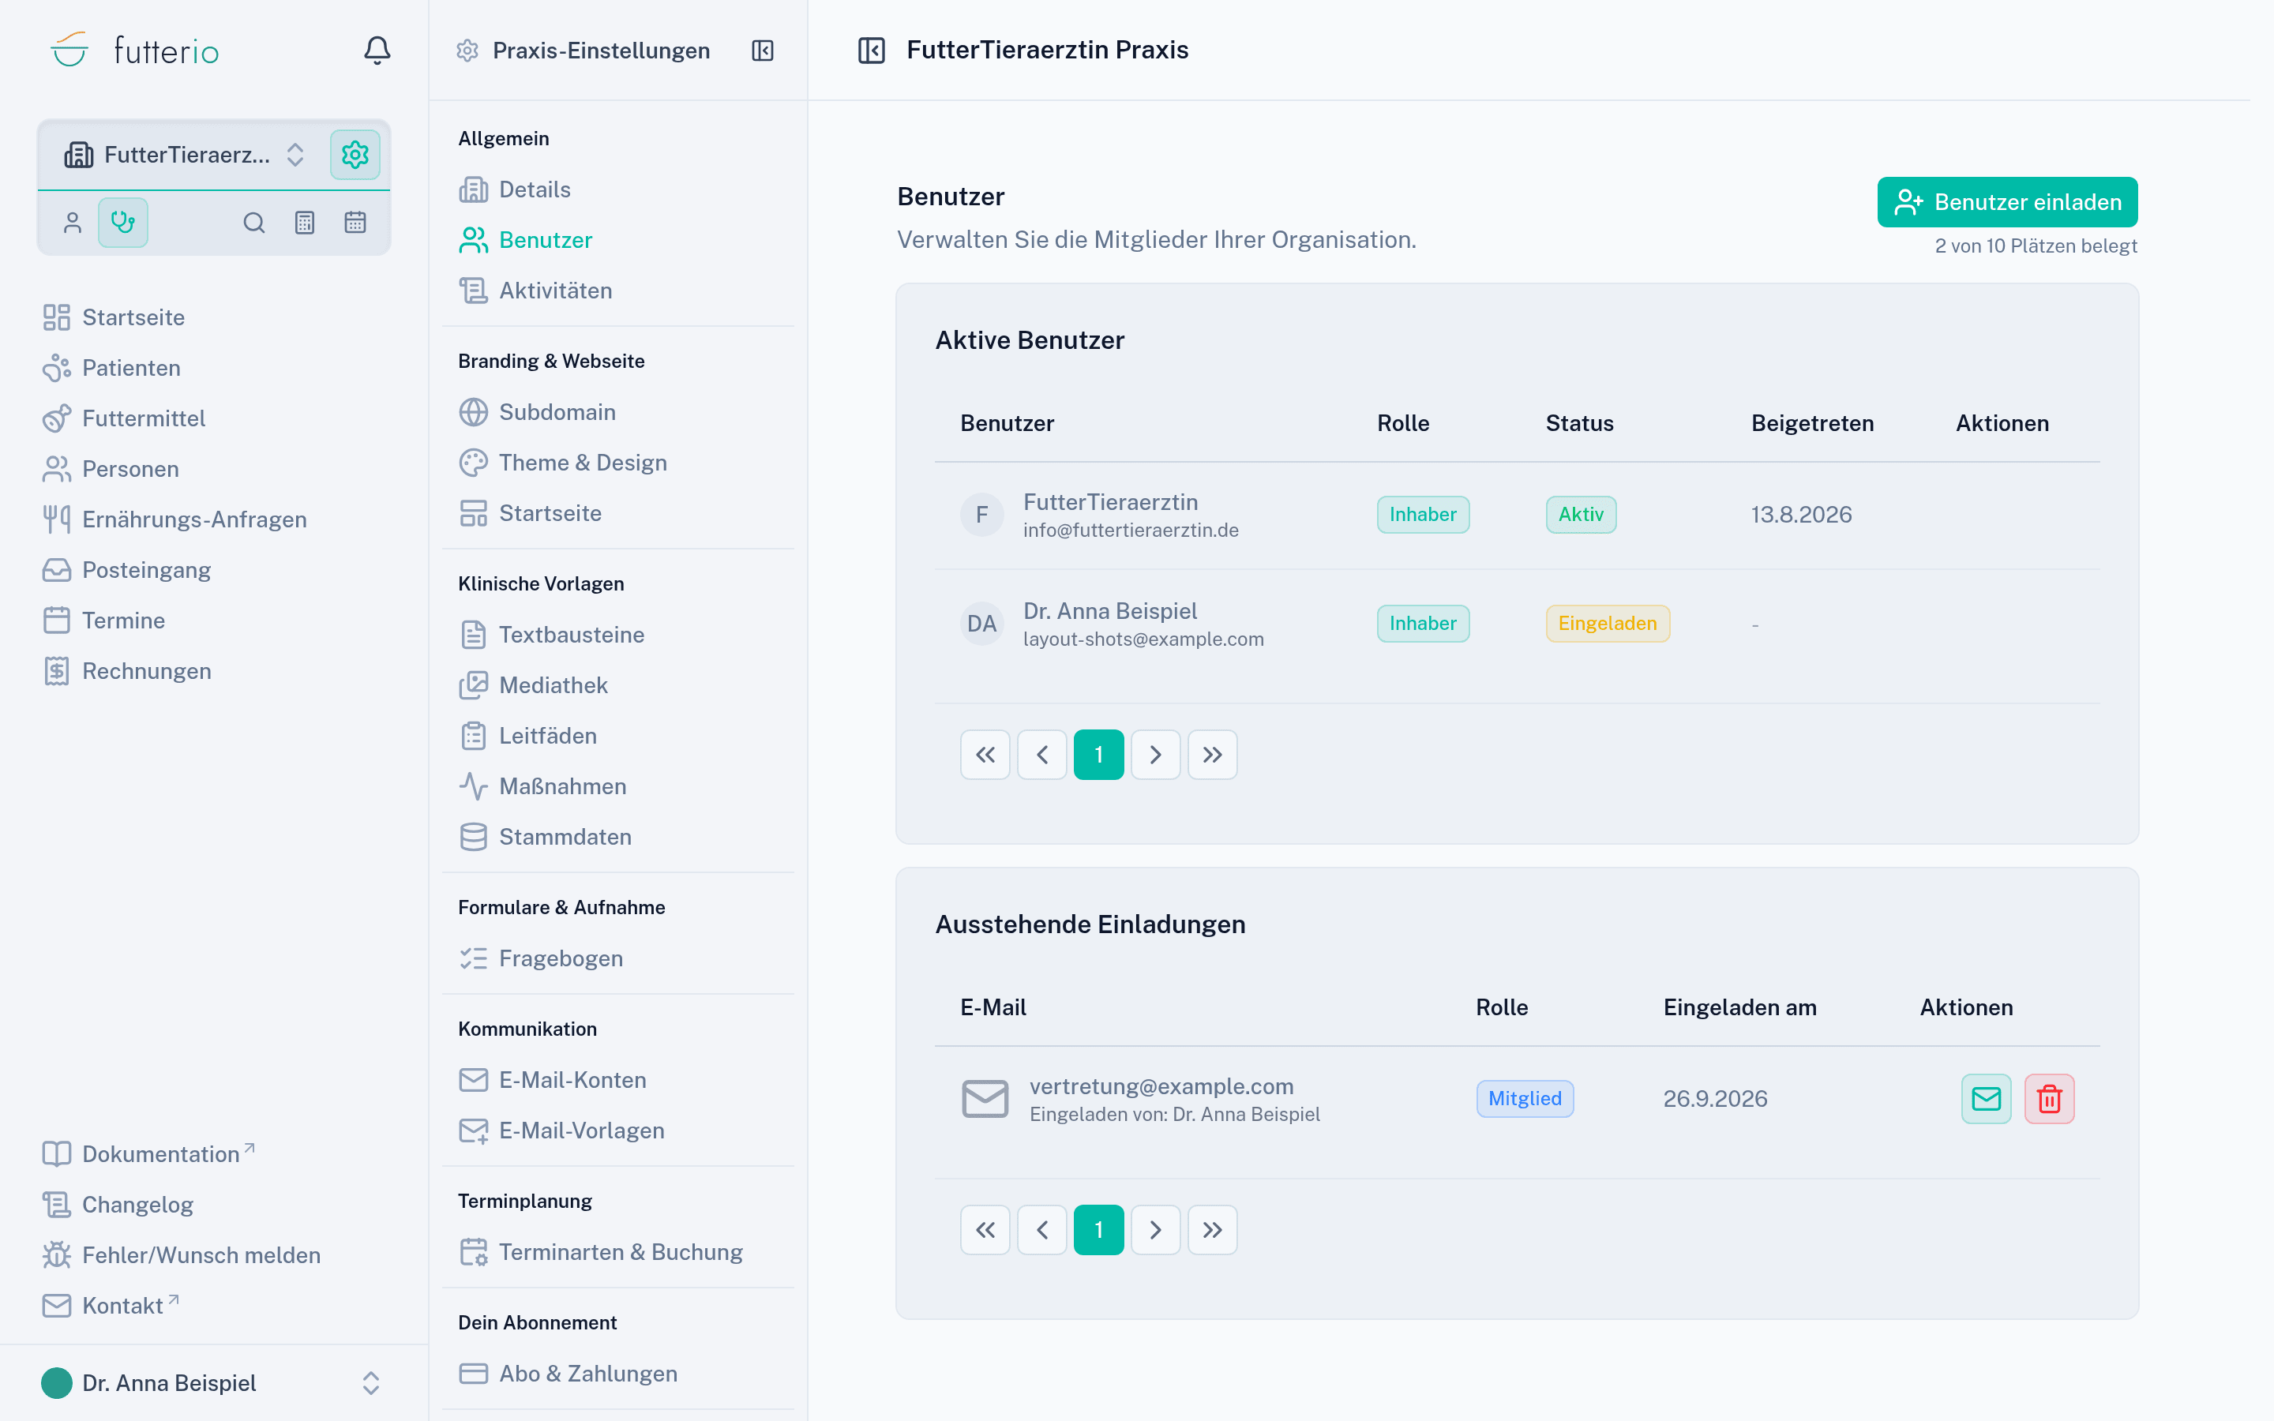Switch to the person view icon

coord(73,223)
